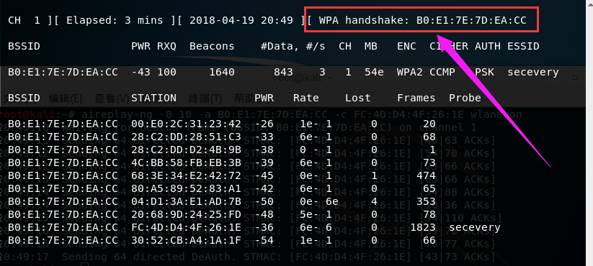Click the 'Elapsed: 3 mins' status text
The width and height of the screenshot is (593, 266).
tap(115, 20)
